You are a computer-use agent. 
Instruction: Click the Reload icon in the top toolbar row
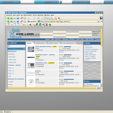click(21, 18)
